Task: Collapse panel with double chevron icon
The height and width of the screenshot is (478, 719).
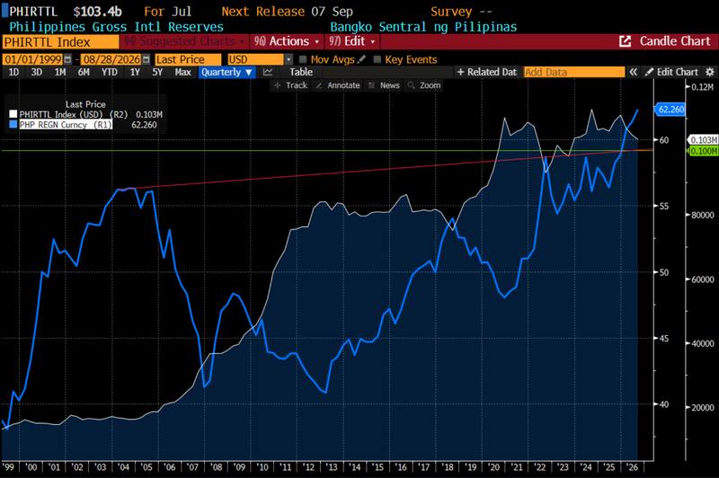Action: pos(634,72)
